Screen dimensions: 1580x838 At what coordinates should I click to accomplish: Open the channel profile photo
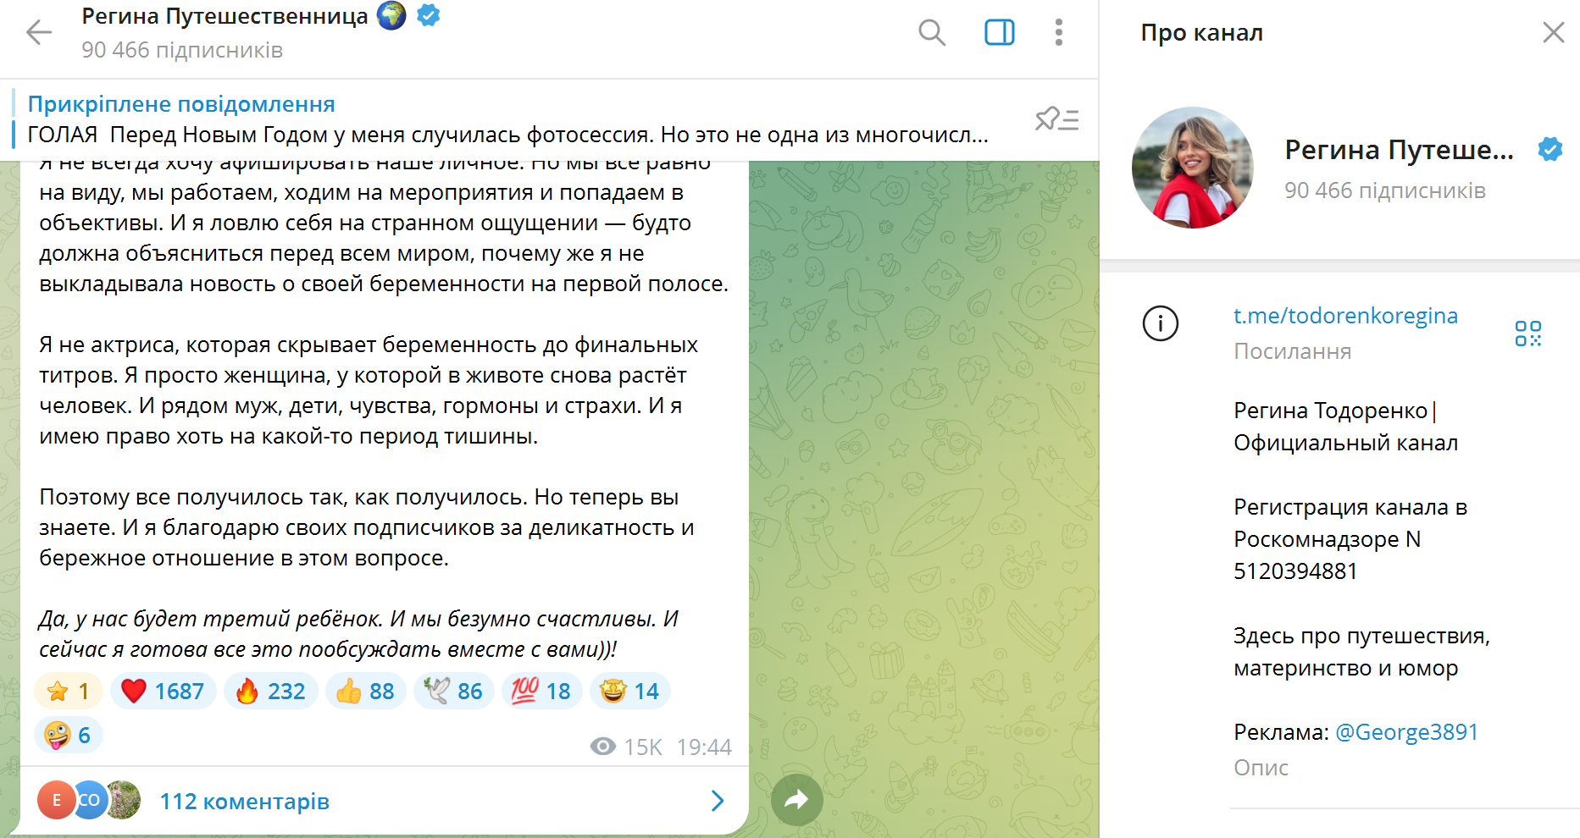tap(1193, 168)
